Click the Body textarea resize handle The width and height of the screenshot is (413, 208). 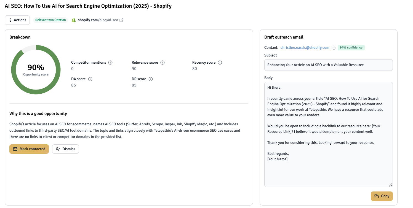(x=391, y=185)
